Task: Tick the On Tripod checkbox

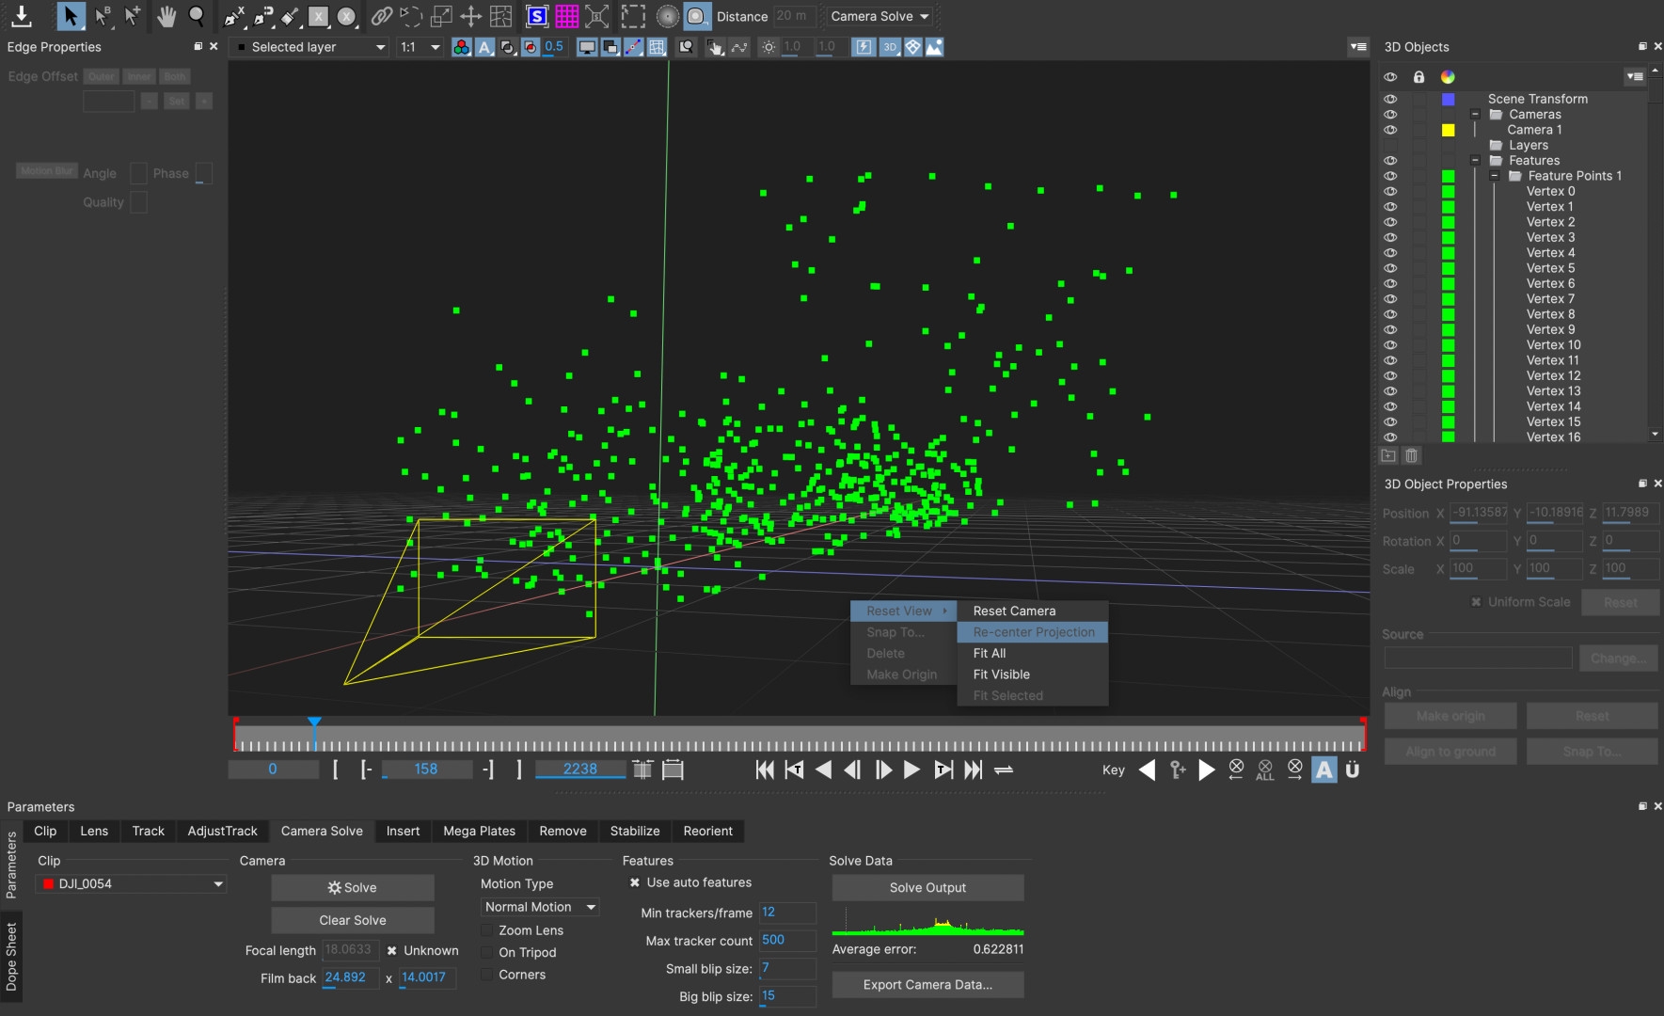Action: tap(487, 952)
